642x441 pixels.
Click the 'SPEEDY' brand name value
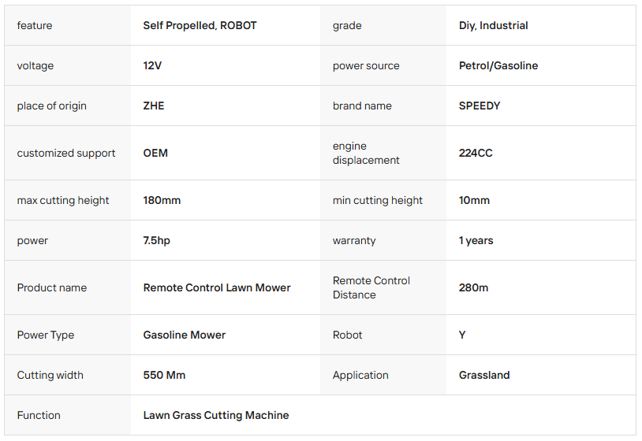pos(479,106)
